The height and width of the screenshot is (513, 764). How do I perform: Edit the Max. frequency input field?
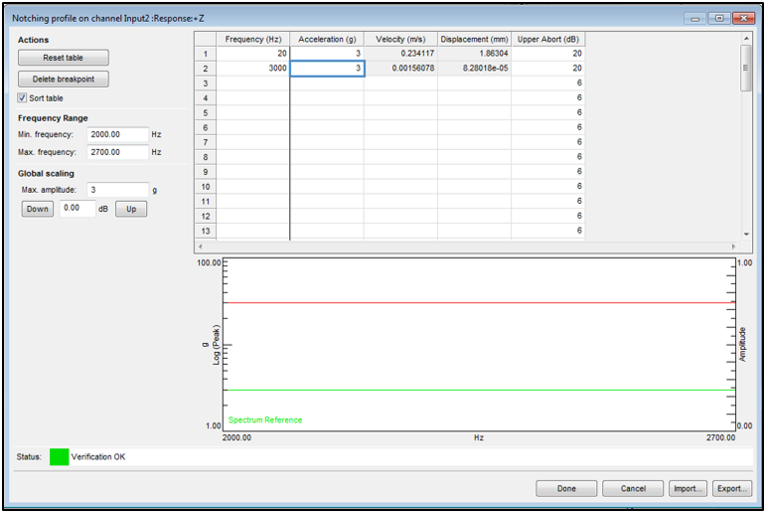point(117,152)
